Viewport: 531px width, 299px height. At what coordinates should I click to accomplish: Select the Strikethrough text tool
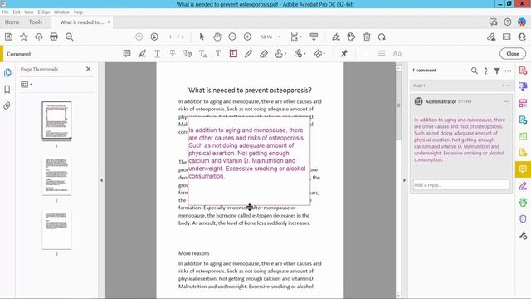(x=173, y=53)
